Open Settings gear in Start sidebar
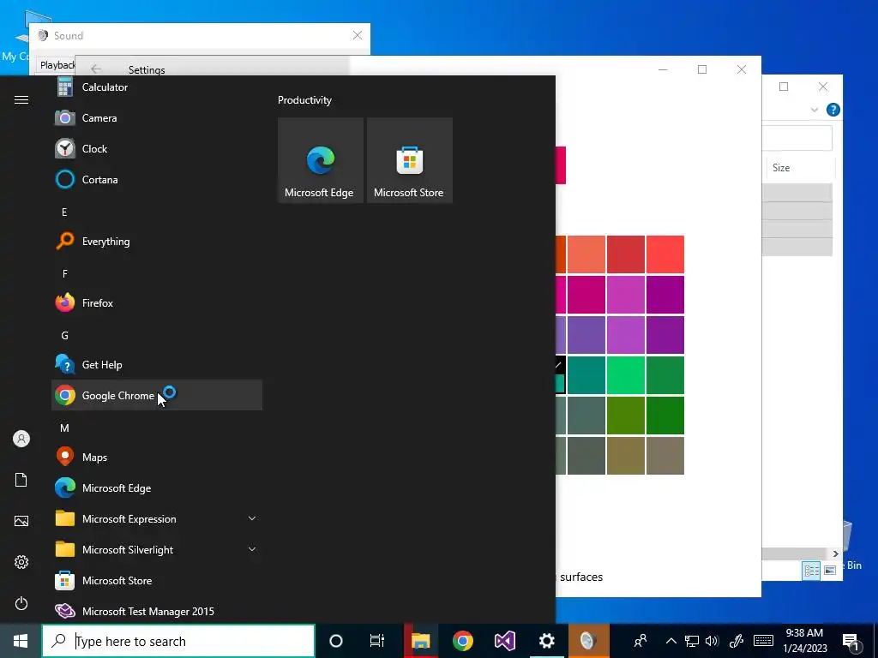This screenshot has height=658, width=878. click(x=21, y=562)
